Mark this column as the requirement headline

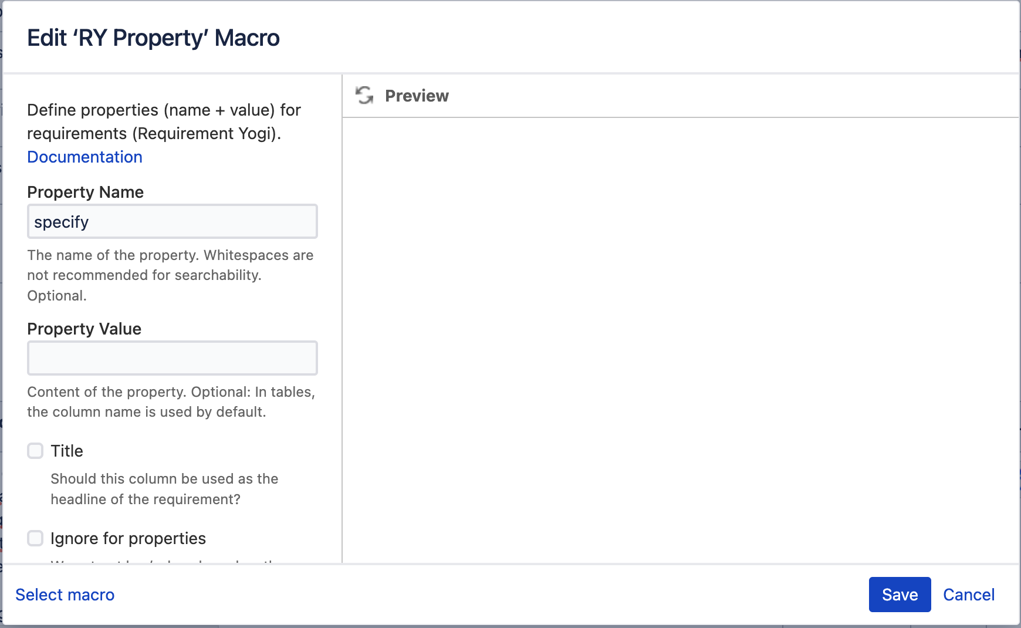[x=35, y=451]
